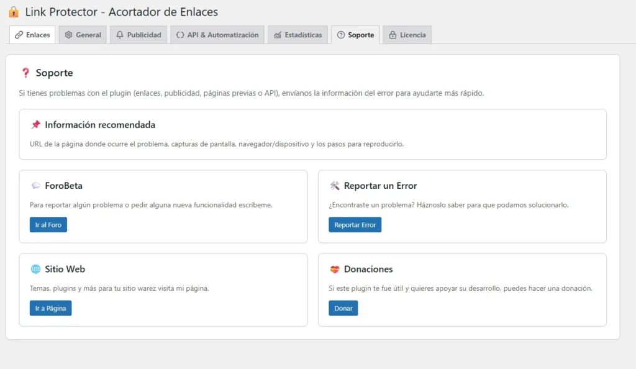
Task: Click the Donaciones card heading
Action: tap(368, 269)
